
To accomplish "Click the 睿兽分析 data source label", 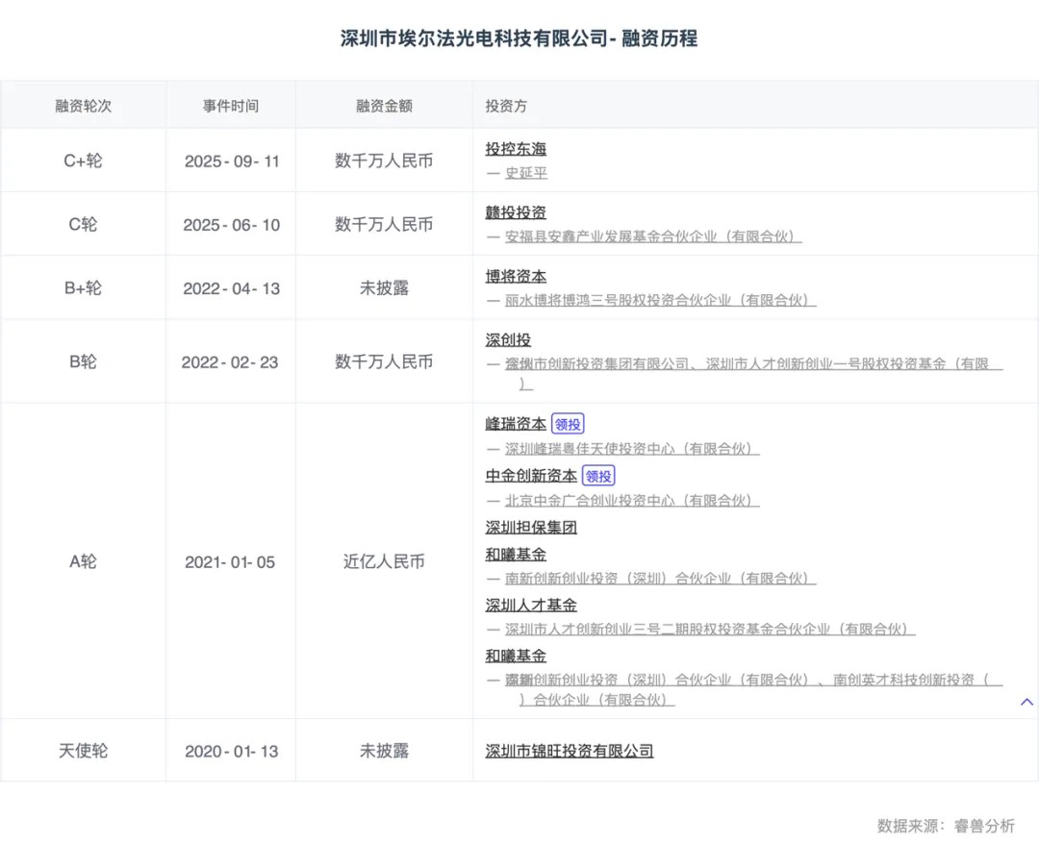I will point(984,826).
